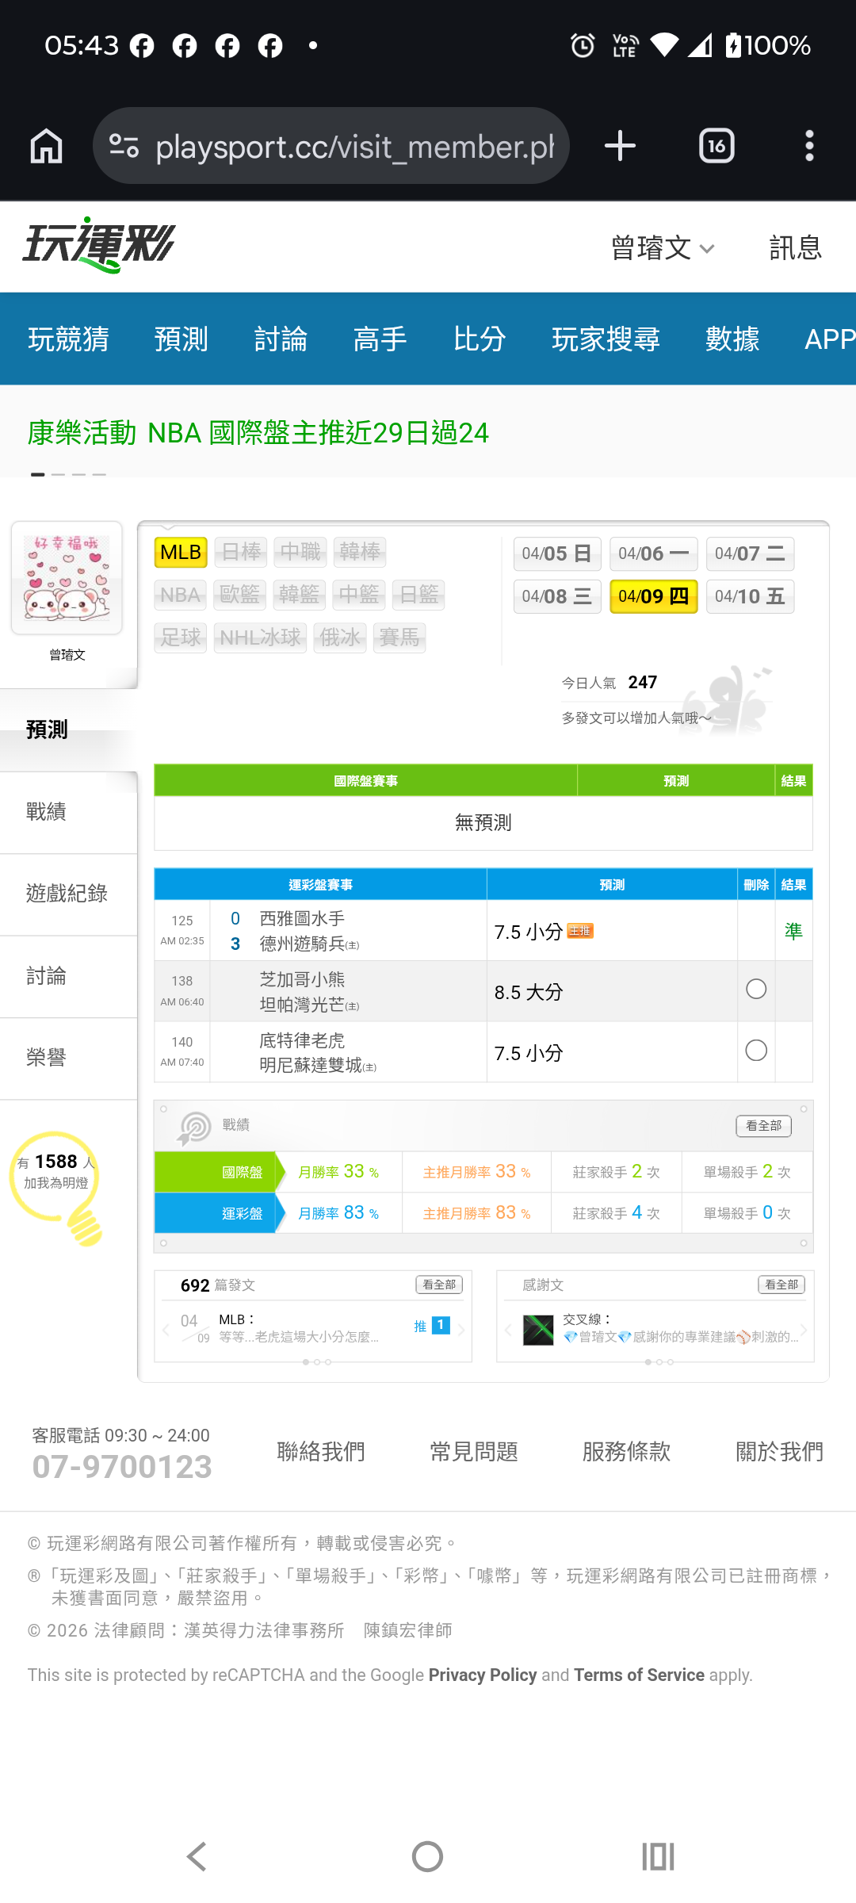Image resolution: width=856 pixels, height=1903 pixels.
Task: Show previous 感謝文 entry arrow
Action: point(508,1330)
